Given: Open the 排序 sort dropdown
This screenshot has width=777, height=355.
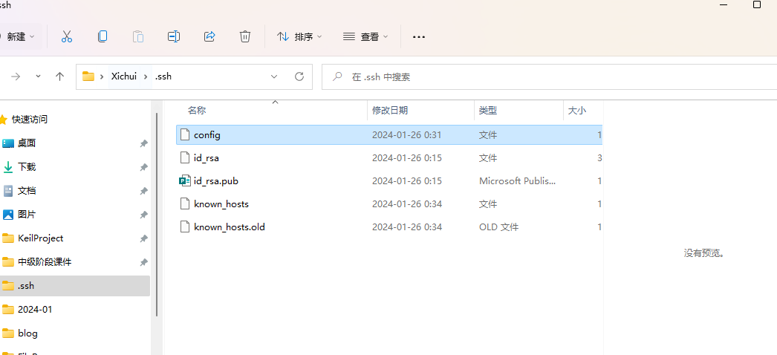Looking at the screenshot, I should (299, 36).
